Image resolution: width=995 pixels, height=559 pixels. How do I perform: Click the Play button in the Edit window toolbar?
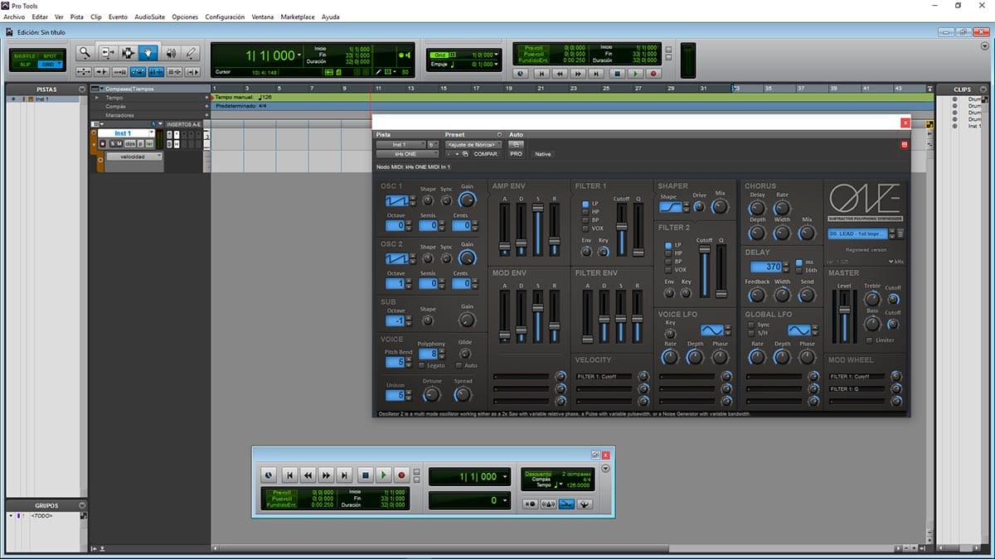pyautogui.click(x=635, y=73)
